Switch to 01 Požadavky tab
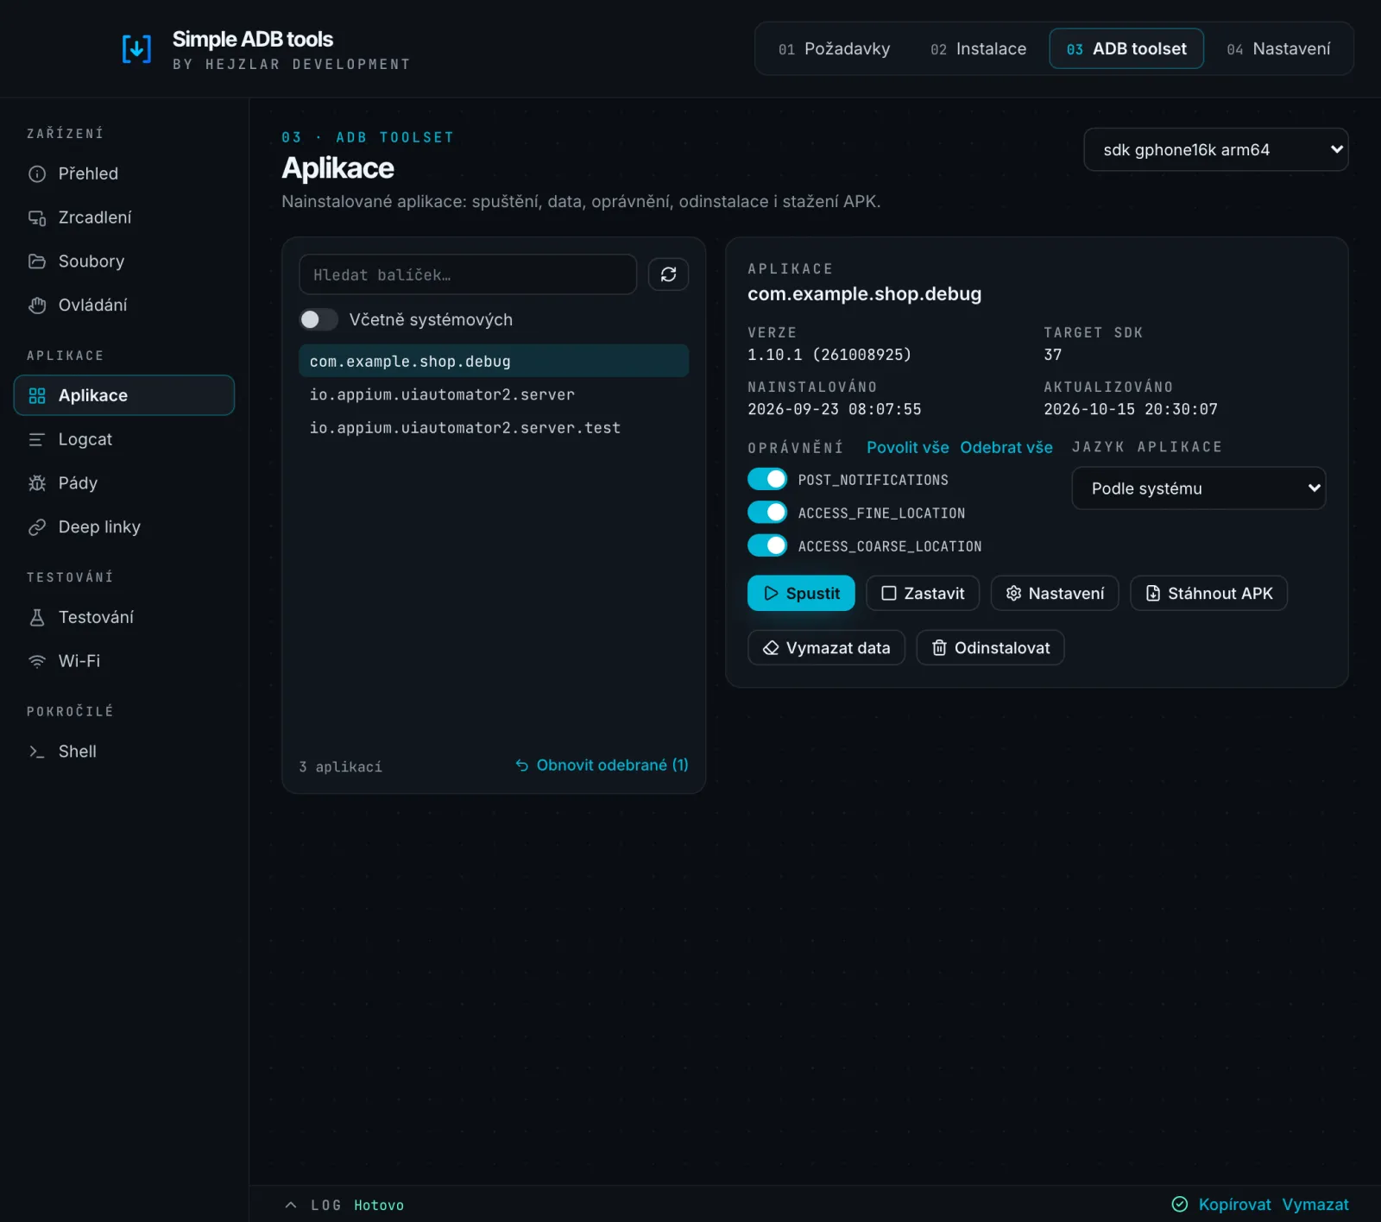This screenshot has height=1222, width=1381. (x=834, y=49)
